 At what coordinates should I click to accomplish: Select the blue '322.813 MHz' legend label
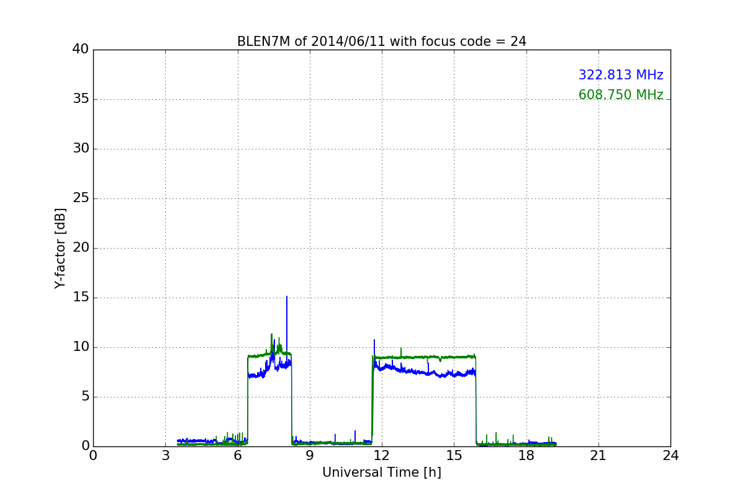621,75
